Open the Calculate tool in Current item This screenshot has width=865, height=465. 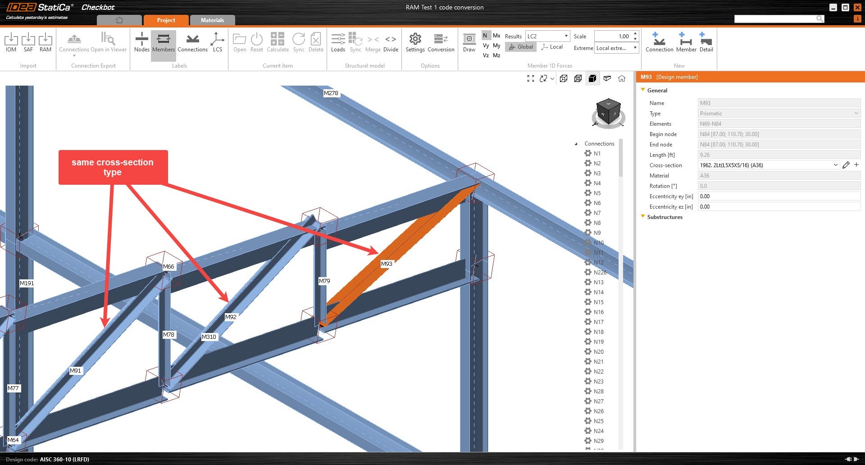tap(278, 41)
